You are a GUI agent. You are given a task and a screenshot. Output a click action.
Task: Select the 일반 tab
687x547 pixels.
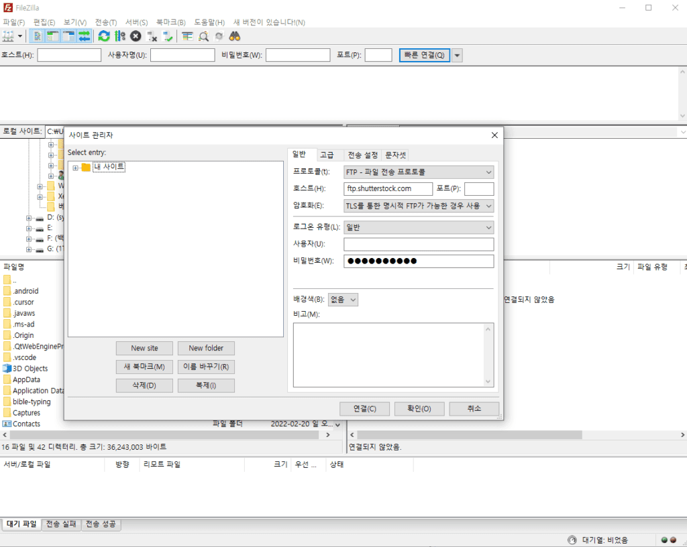pos(299,154)
